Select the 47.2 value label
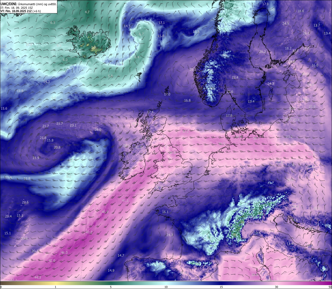The width and height of the screenshot is (332, 289). click(x=89, y=232)
